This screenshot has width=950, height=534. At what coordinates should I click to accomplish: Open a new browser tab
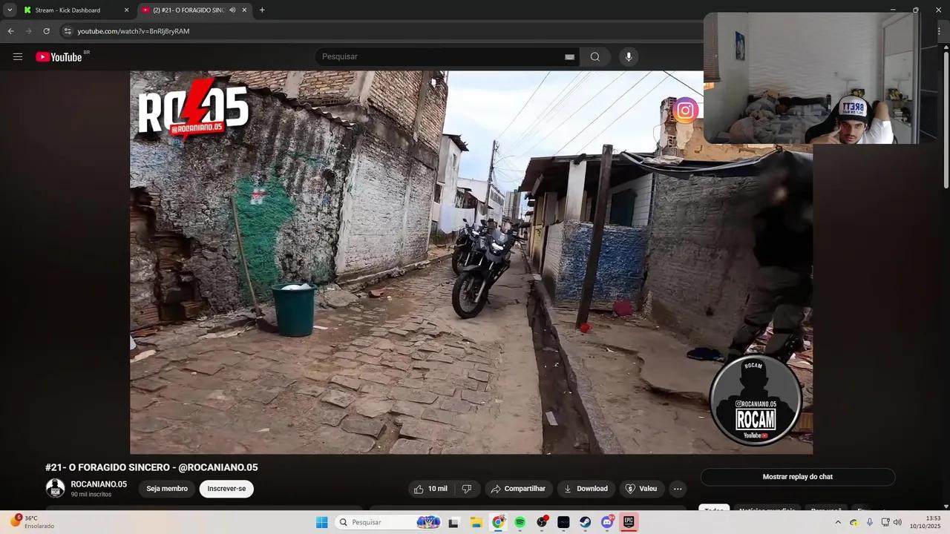[262, 10]
